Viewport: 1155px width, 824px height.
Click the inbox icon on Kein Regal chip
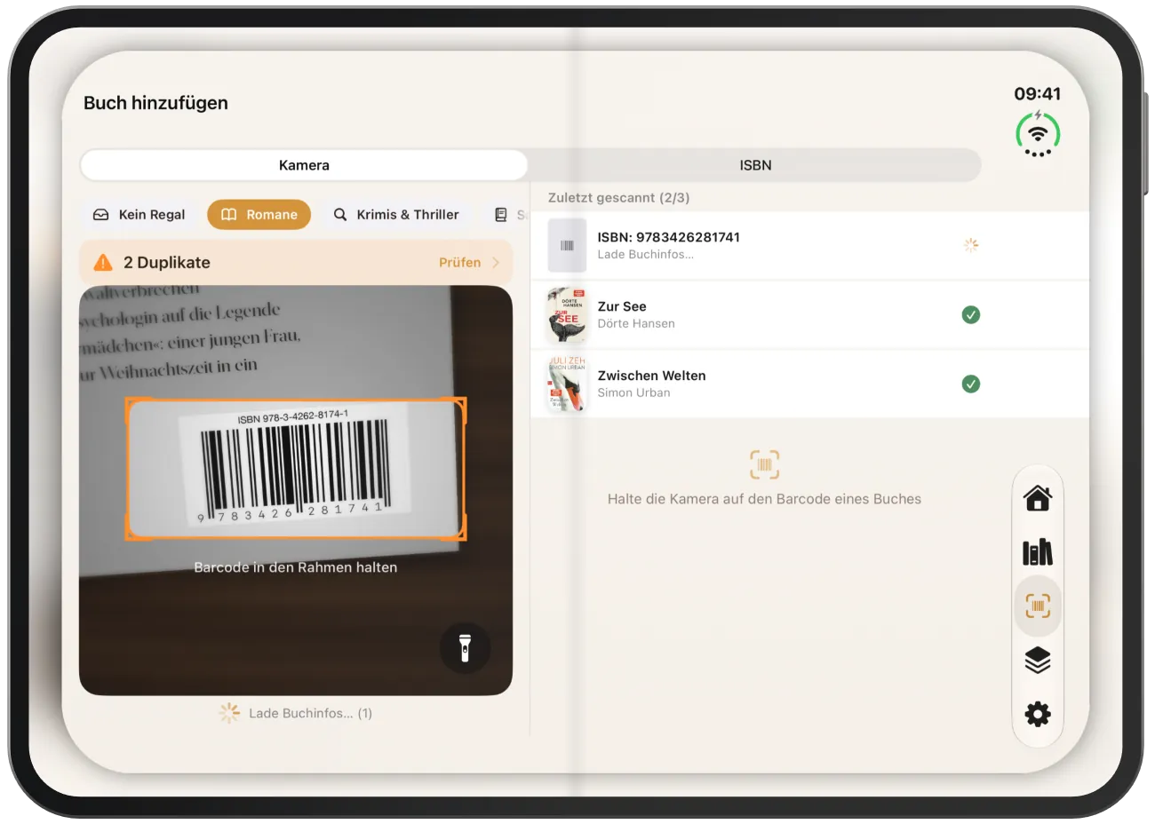(x=101, y=215)
